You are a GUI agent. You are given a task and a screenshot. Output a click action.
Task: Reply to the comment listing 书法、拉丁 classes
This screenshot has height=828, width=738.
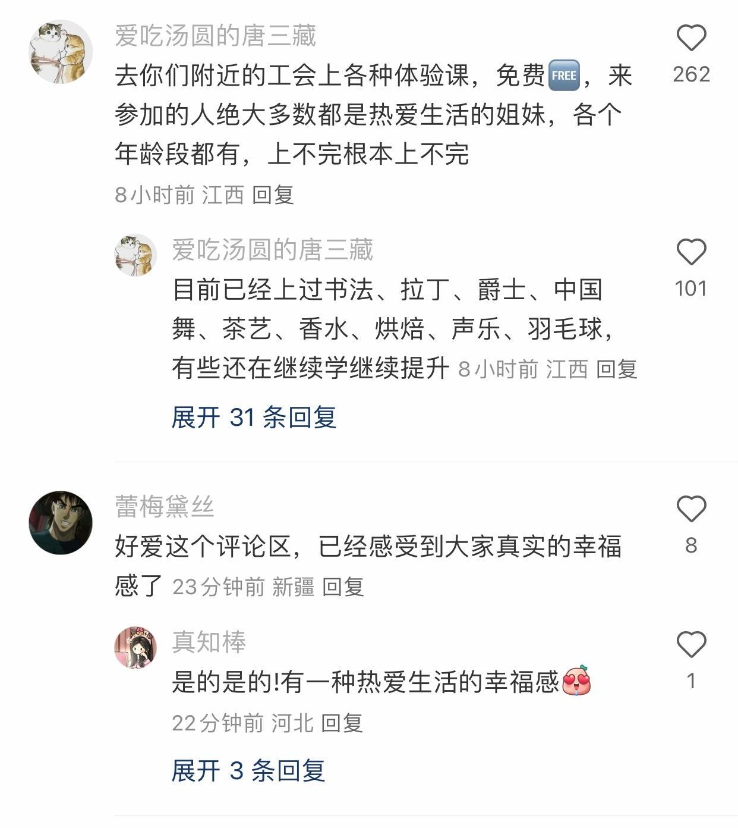[616, 369]
